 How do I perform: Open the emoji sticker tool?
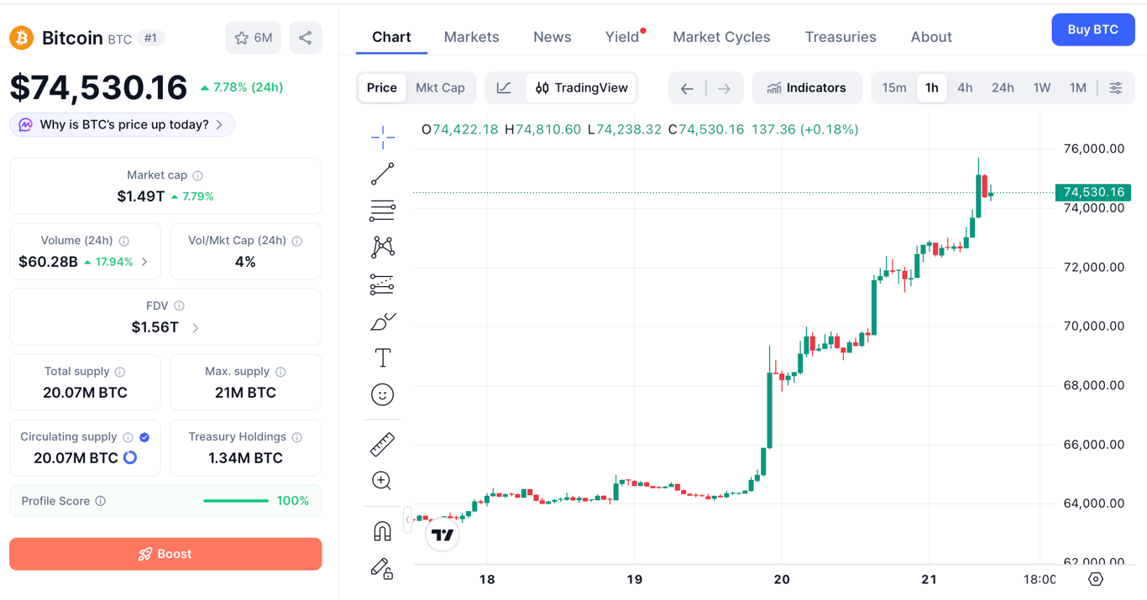tap(383, 394)
